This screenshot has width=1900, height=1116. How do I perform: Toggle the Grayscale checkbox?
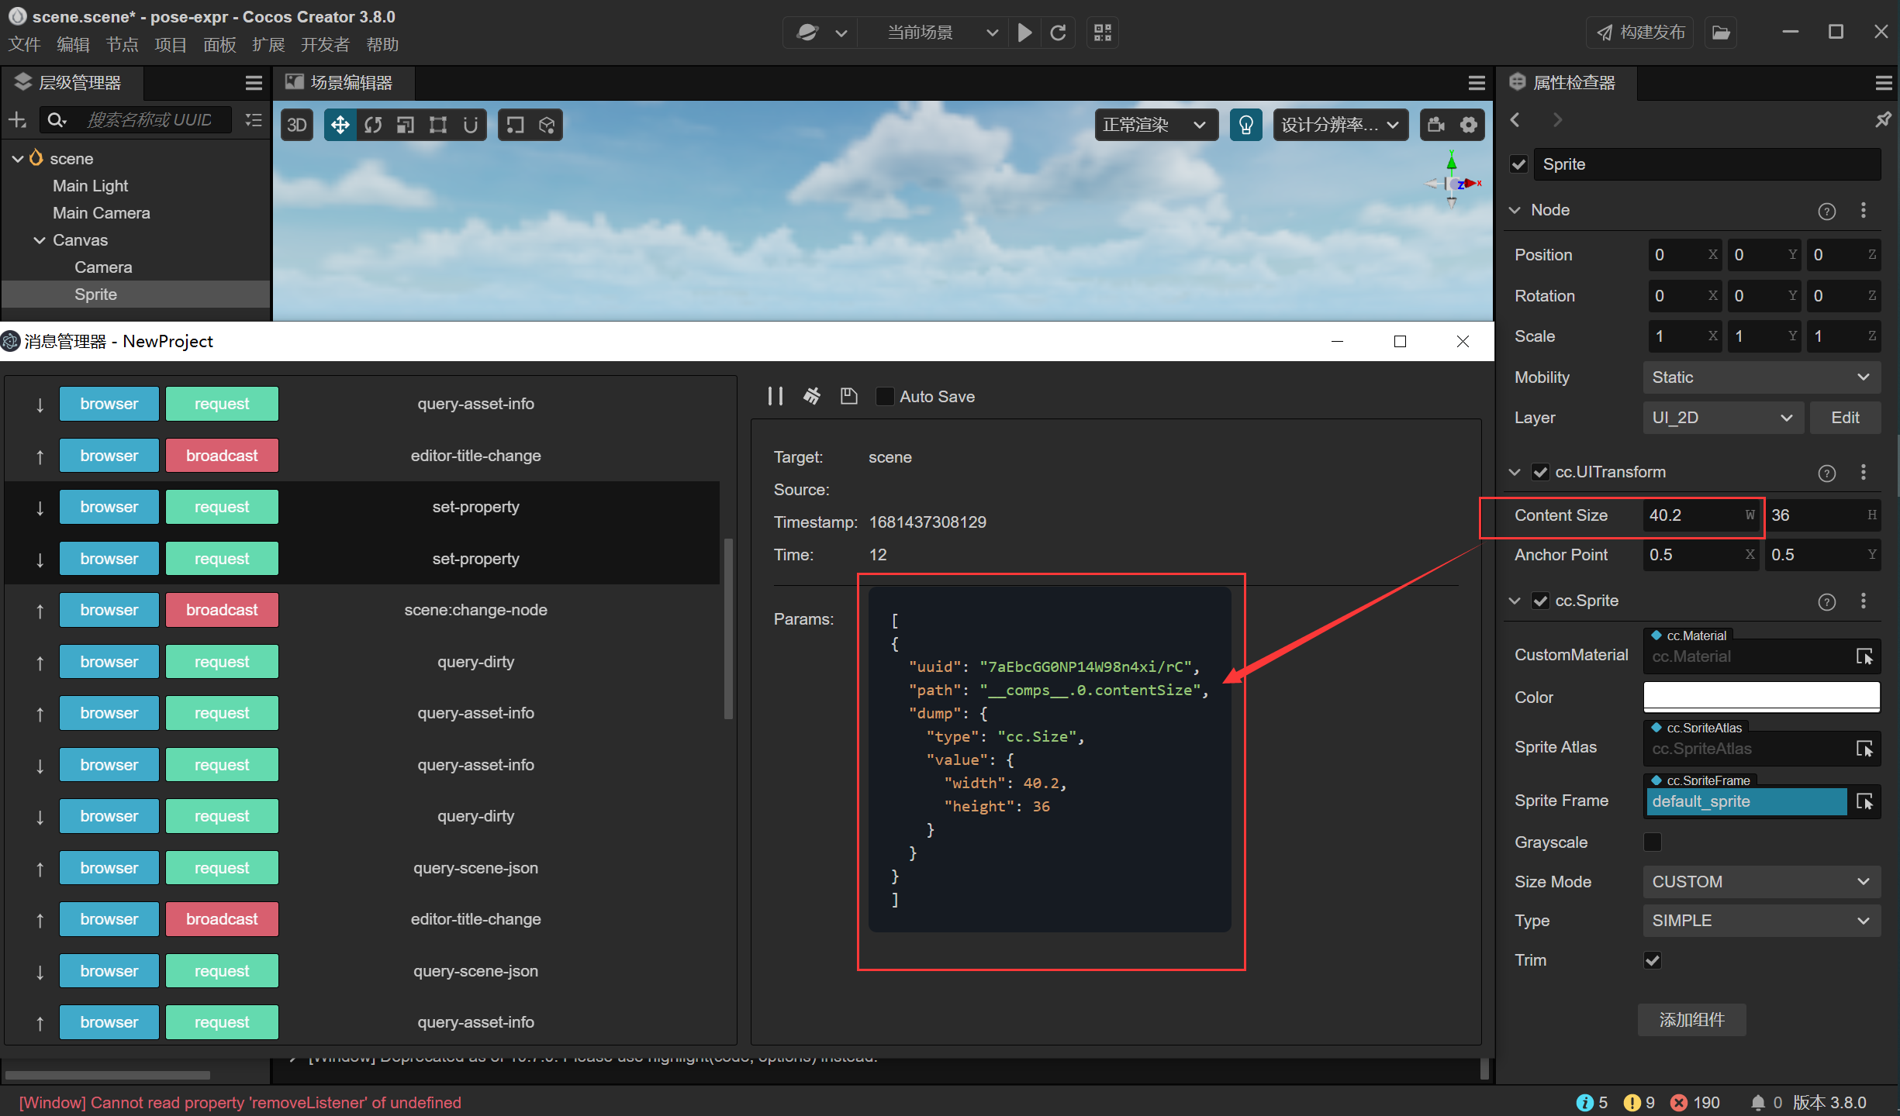1653,842
